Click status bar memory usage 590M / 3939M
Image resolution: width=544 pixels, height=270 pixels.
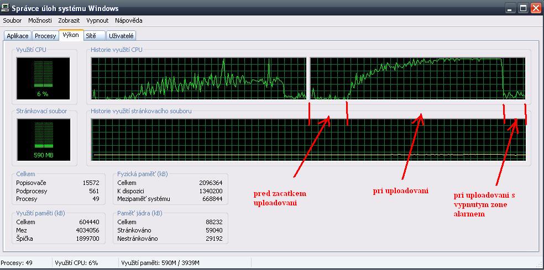160,263
